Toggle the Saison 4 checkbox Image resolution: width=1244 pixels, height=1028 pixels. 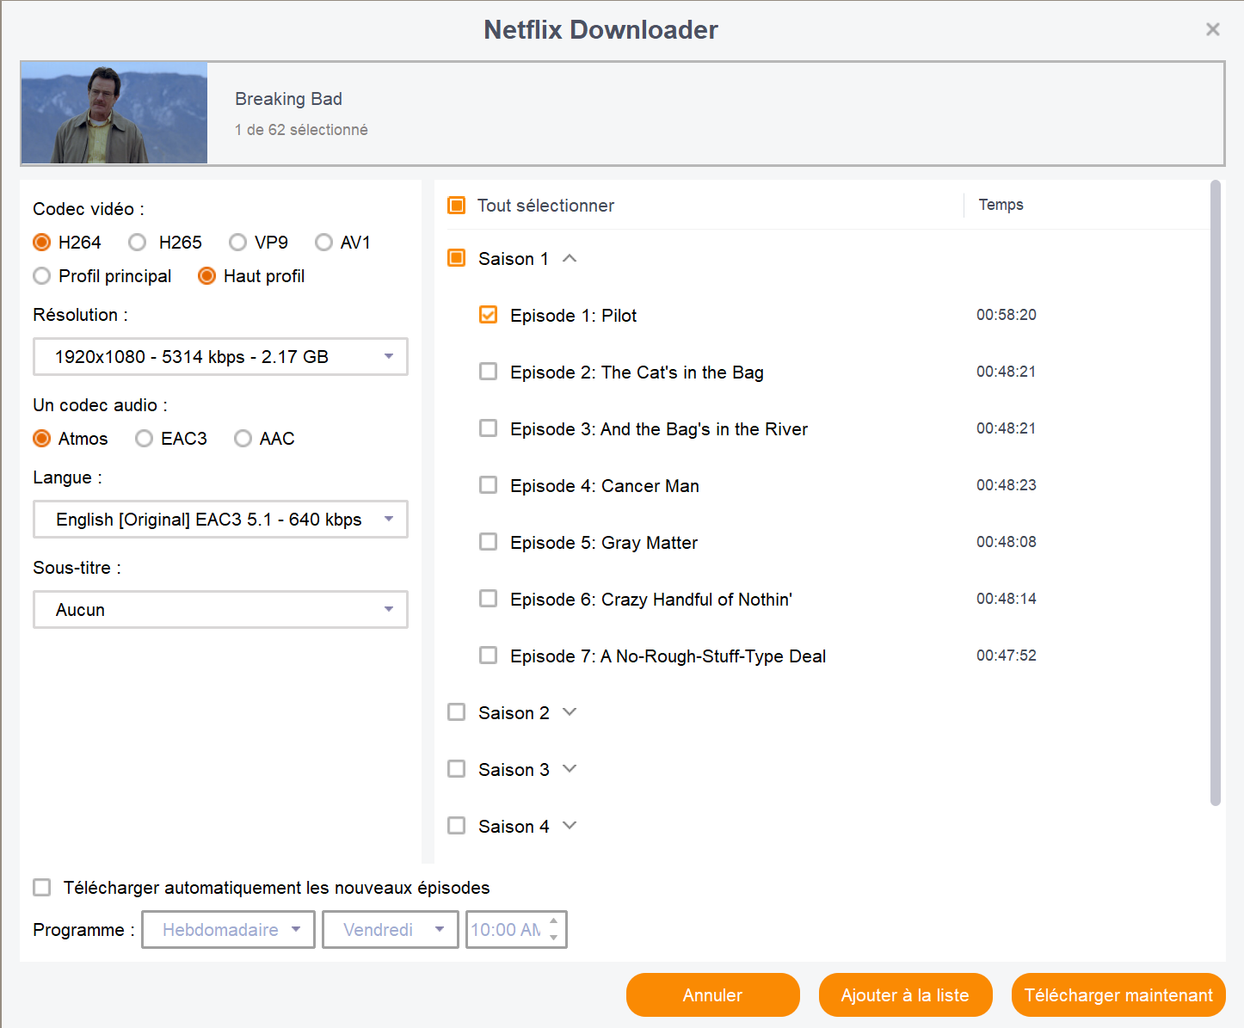(457, 826)
